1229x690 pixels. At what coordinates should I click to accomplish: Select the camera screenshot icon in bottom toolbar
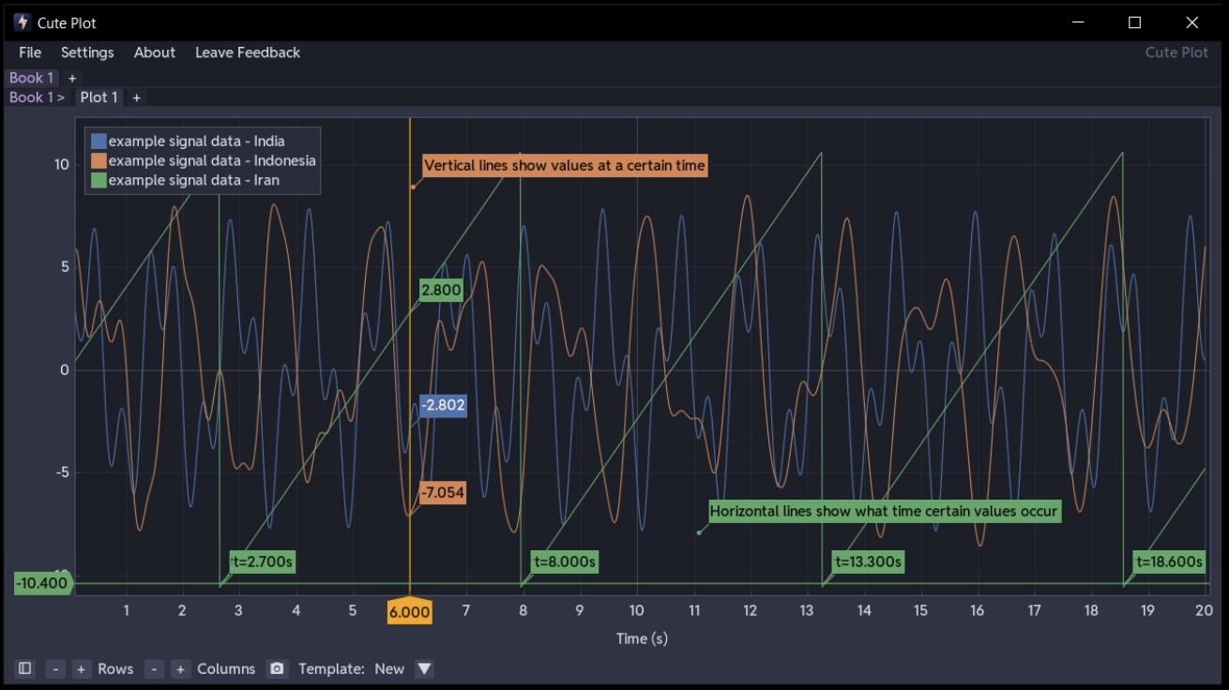point(277,668)
